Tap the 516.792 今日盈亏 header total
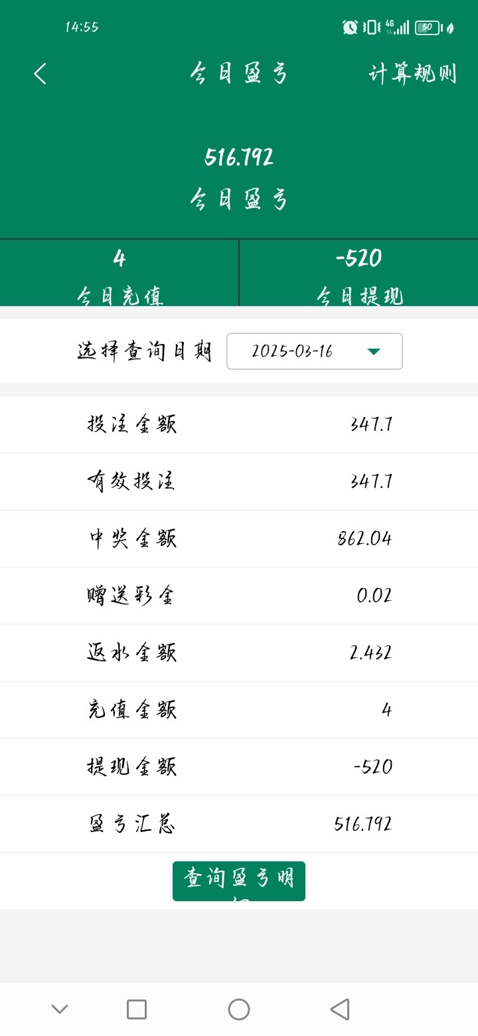 pyautogui.click(x=239, y=157)
